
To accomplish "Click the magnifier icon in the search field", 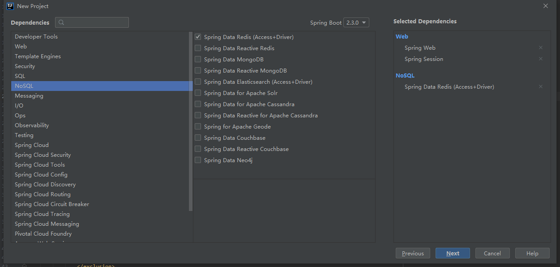I will 60,22.
